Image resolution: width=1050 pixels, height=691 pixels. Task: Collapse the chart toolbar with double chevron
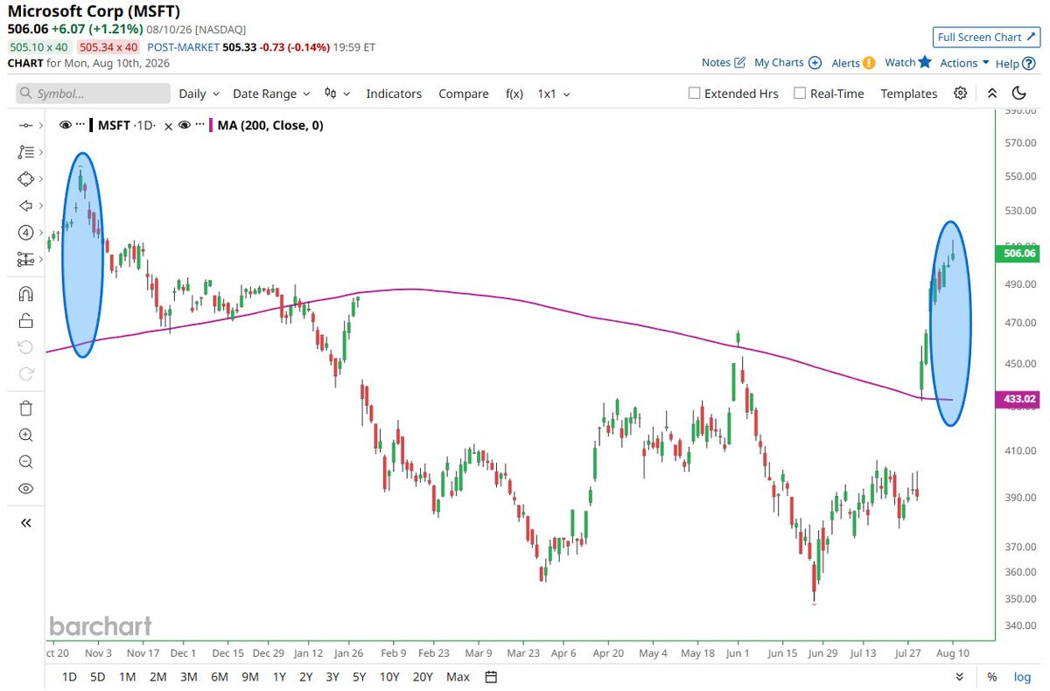[991, 94]
